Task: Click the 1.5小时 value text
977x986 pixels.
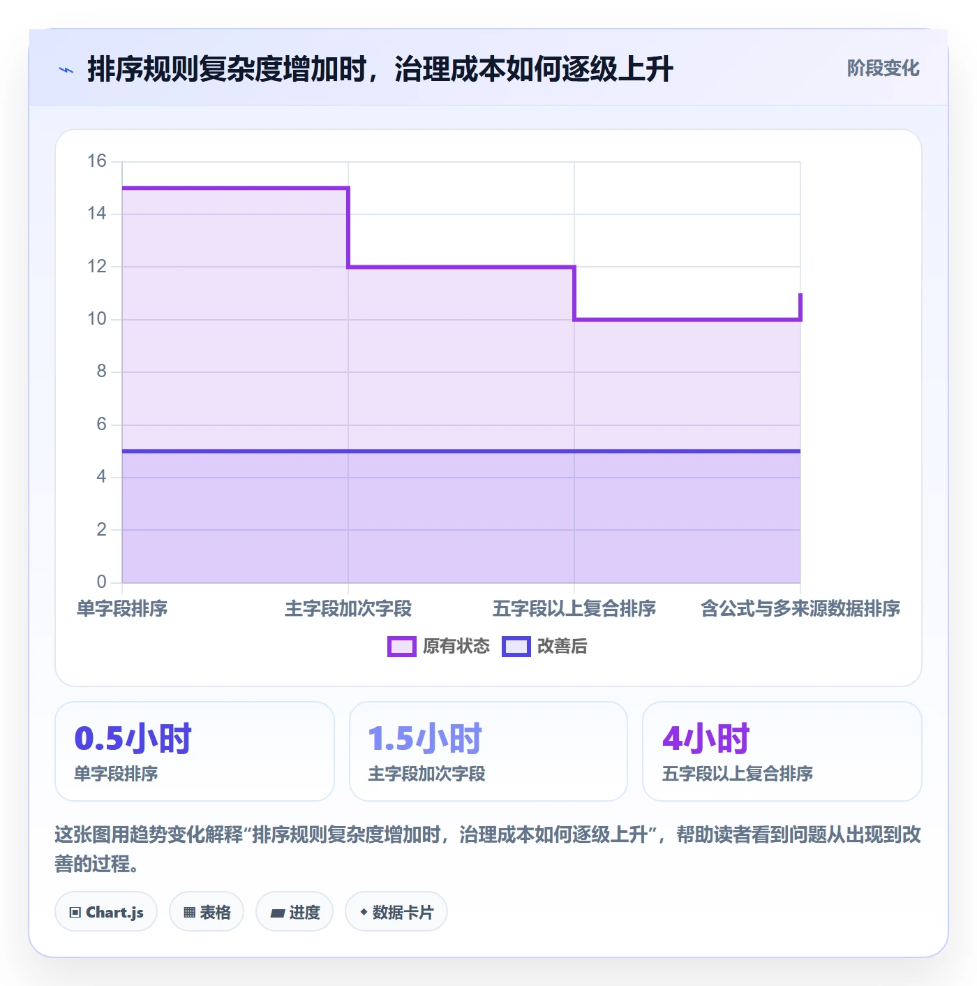Action: (x=425, y=739)
